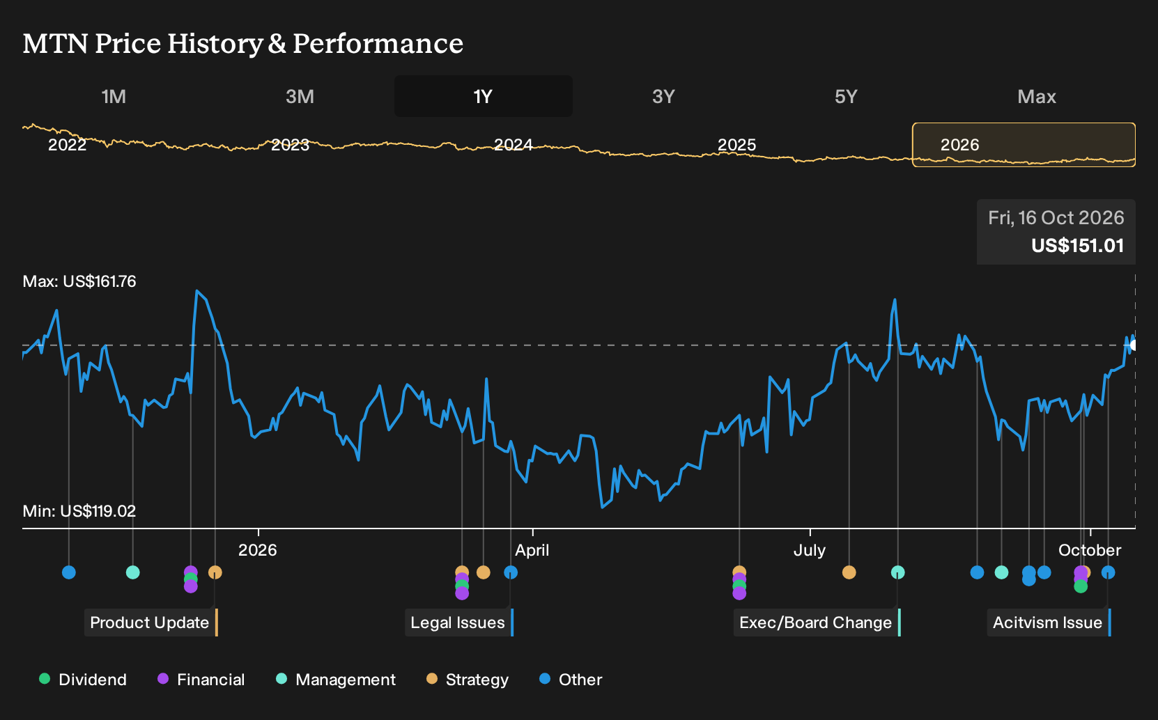
Task: Click the July axis label
Action: (x=810, y=550)
